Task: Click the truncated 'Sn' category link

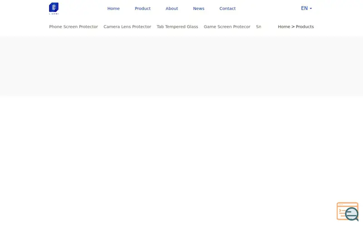Action: click(259, 27)
